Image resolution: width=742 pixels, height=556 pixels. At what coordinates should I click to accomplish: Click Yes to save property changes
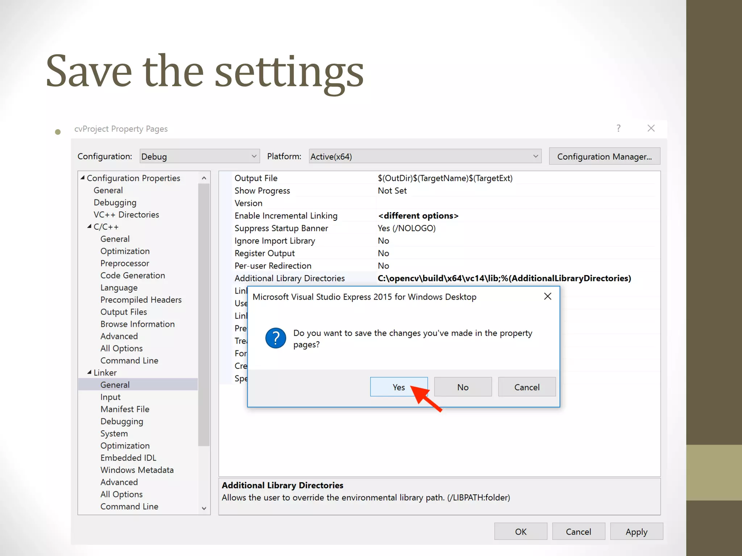398,387
